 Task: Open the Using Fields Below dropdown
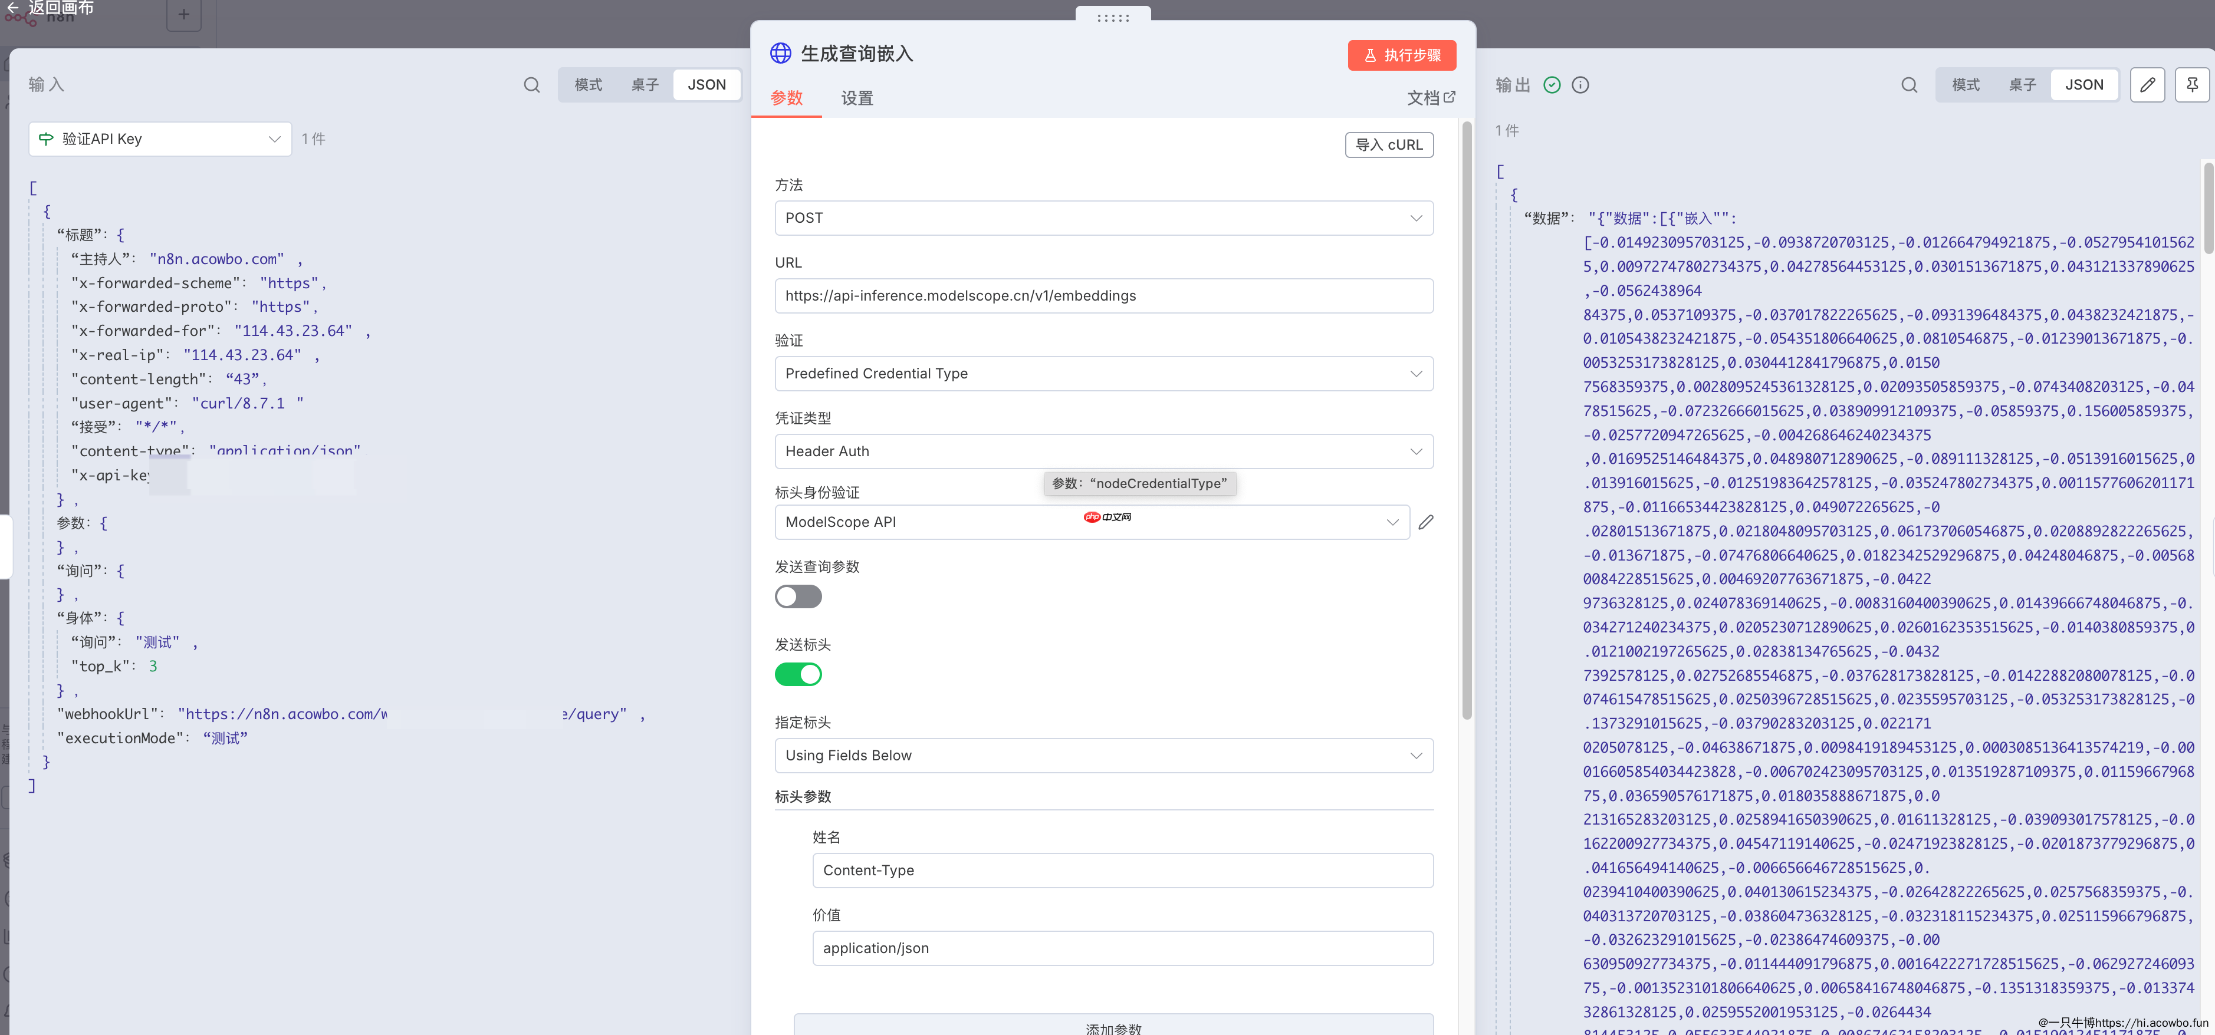(x=1103, y=755)
